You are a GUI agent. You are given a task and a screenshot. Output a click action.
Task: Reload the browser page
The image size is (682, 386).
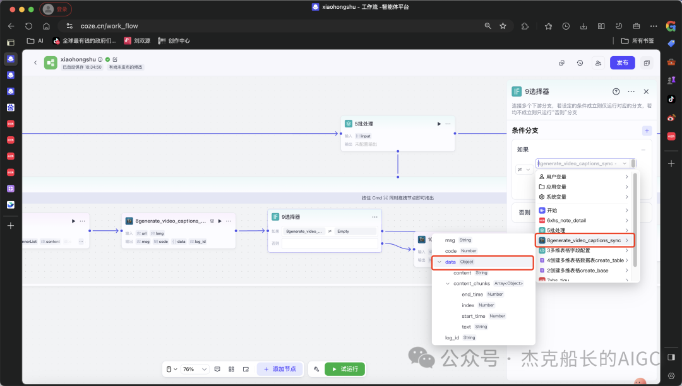28,26
